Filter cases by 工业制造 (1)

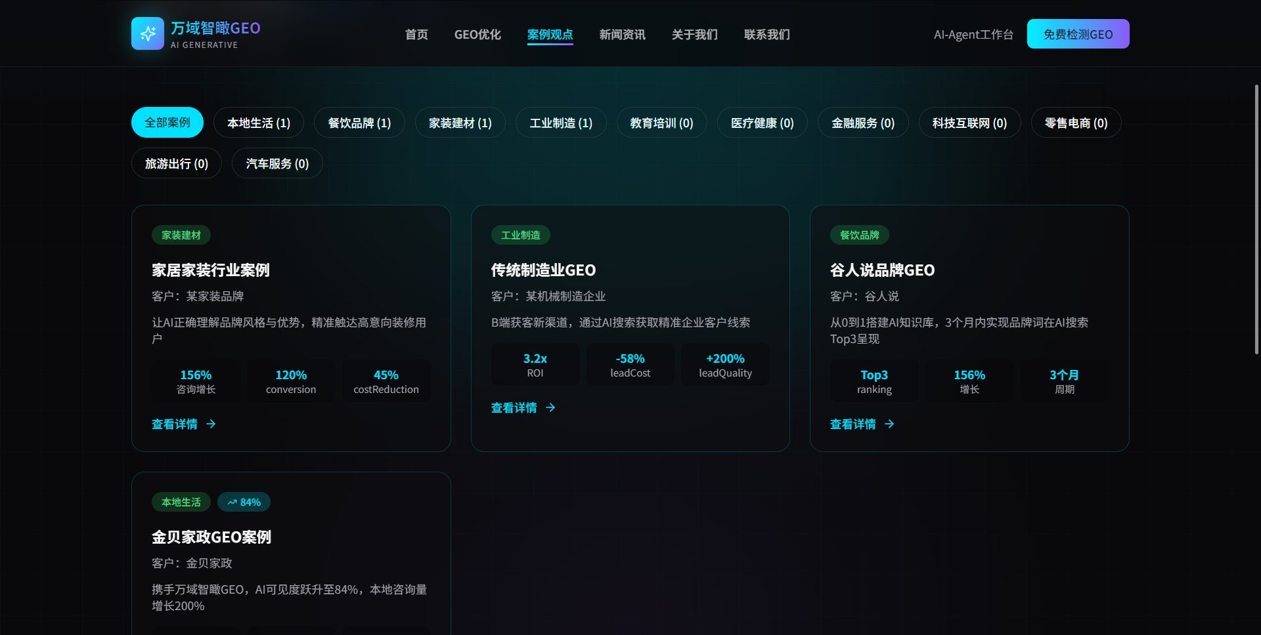click(561, 123)
